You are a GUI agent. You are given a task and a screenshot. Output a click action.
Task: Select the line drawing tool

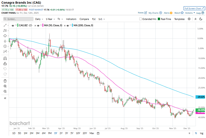tap(5, 25)
